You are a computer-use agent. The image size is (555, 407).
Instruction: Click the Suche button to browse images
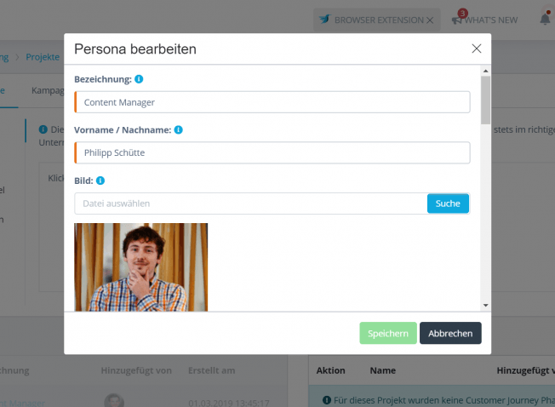[448, 203]
